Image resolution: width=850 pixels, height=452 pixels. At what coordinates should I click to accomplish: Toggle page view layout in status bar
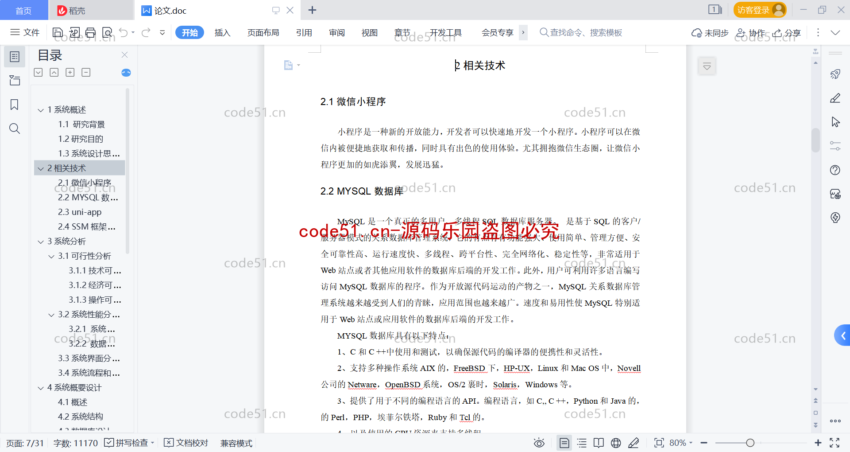[564, 443]
